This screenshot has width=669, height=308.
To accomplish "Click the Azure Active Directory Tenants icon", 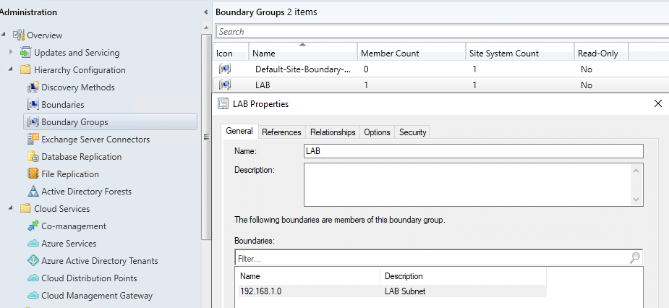I will tap(33, 261).
